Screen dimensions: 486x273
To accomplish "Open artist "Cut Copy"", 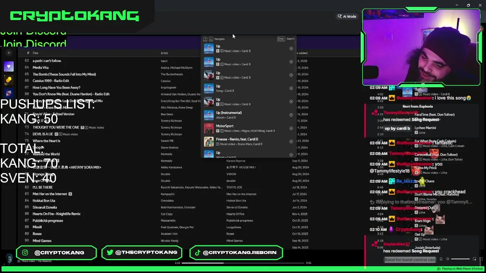I will coord(167,214).
